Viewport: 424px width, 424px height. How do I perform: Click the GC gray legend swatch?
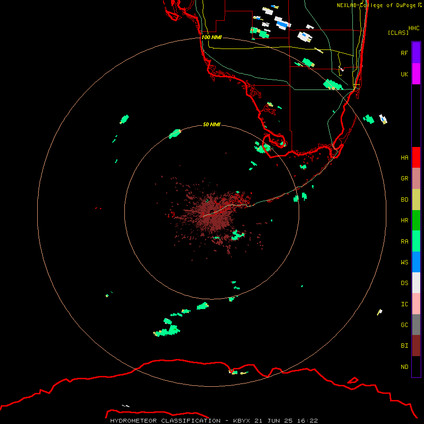pos(416,325)
